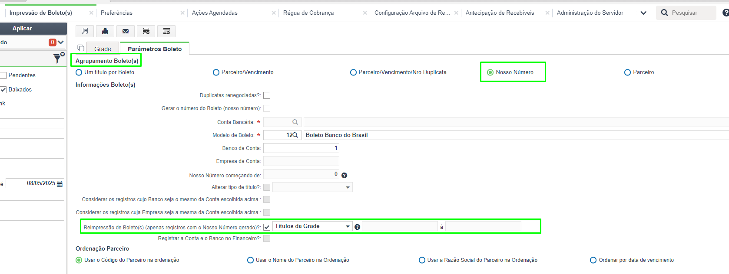The height and width of the screenshot is (274, 729).
Task: Open the Alterar tipo de título dropdown
Action: pyautogui.click(x=312, y=187)
